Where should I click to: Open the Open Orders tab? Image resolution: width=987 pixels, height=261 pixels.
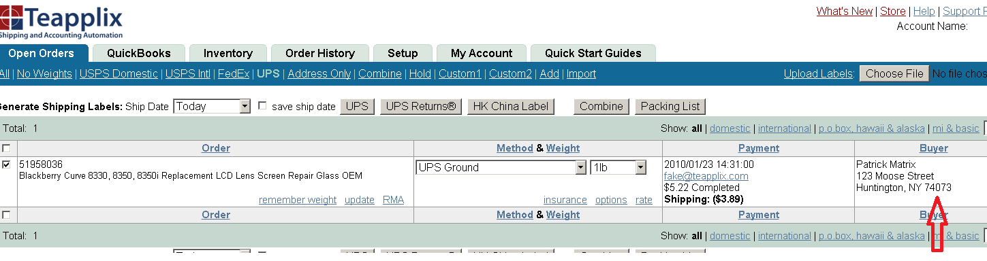point(42,53)
